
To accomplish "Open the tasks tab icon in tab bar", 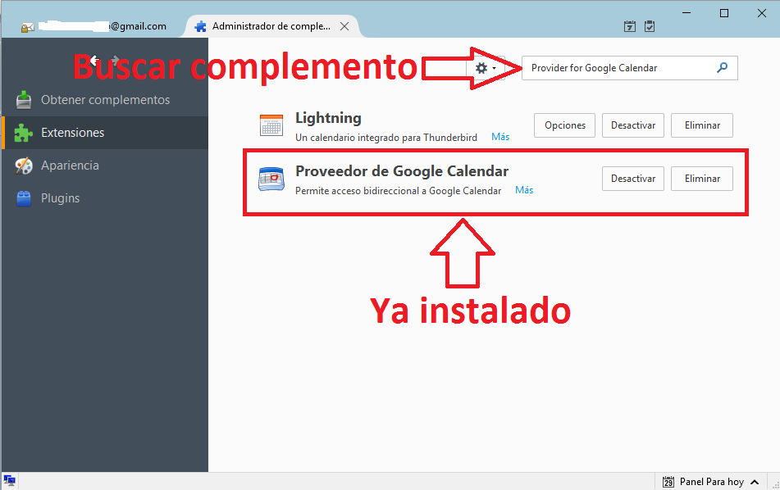I will tap(650, 26).
